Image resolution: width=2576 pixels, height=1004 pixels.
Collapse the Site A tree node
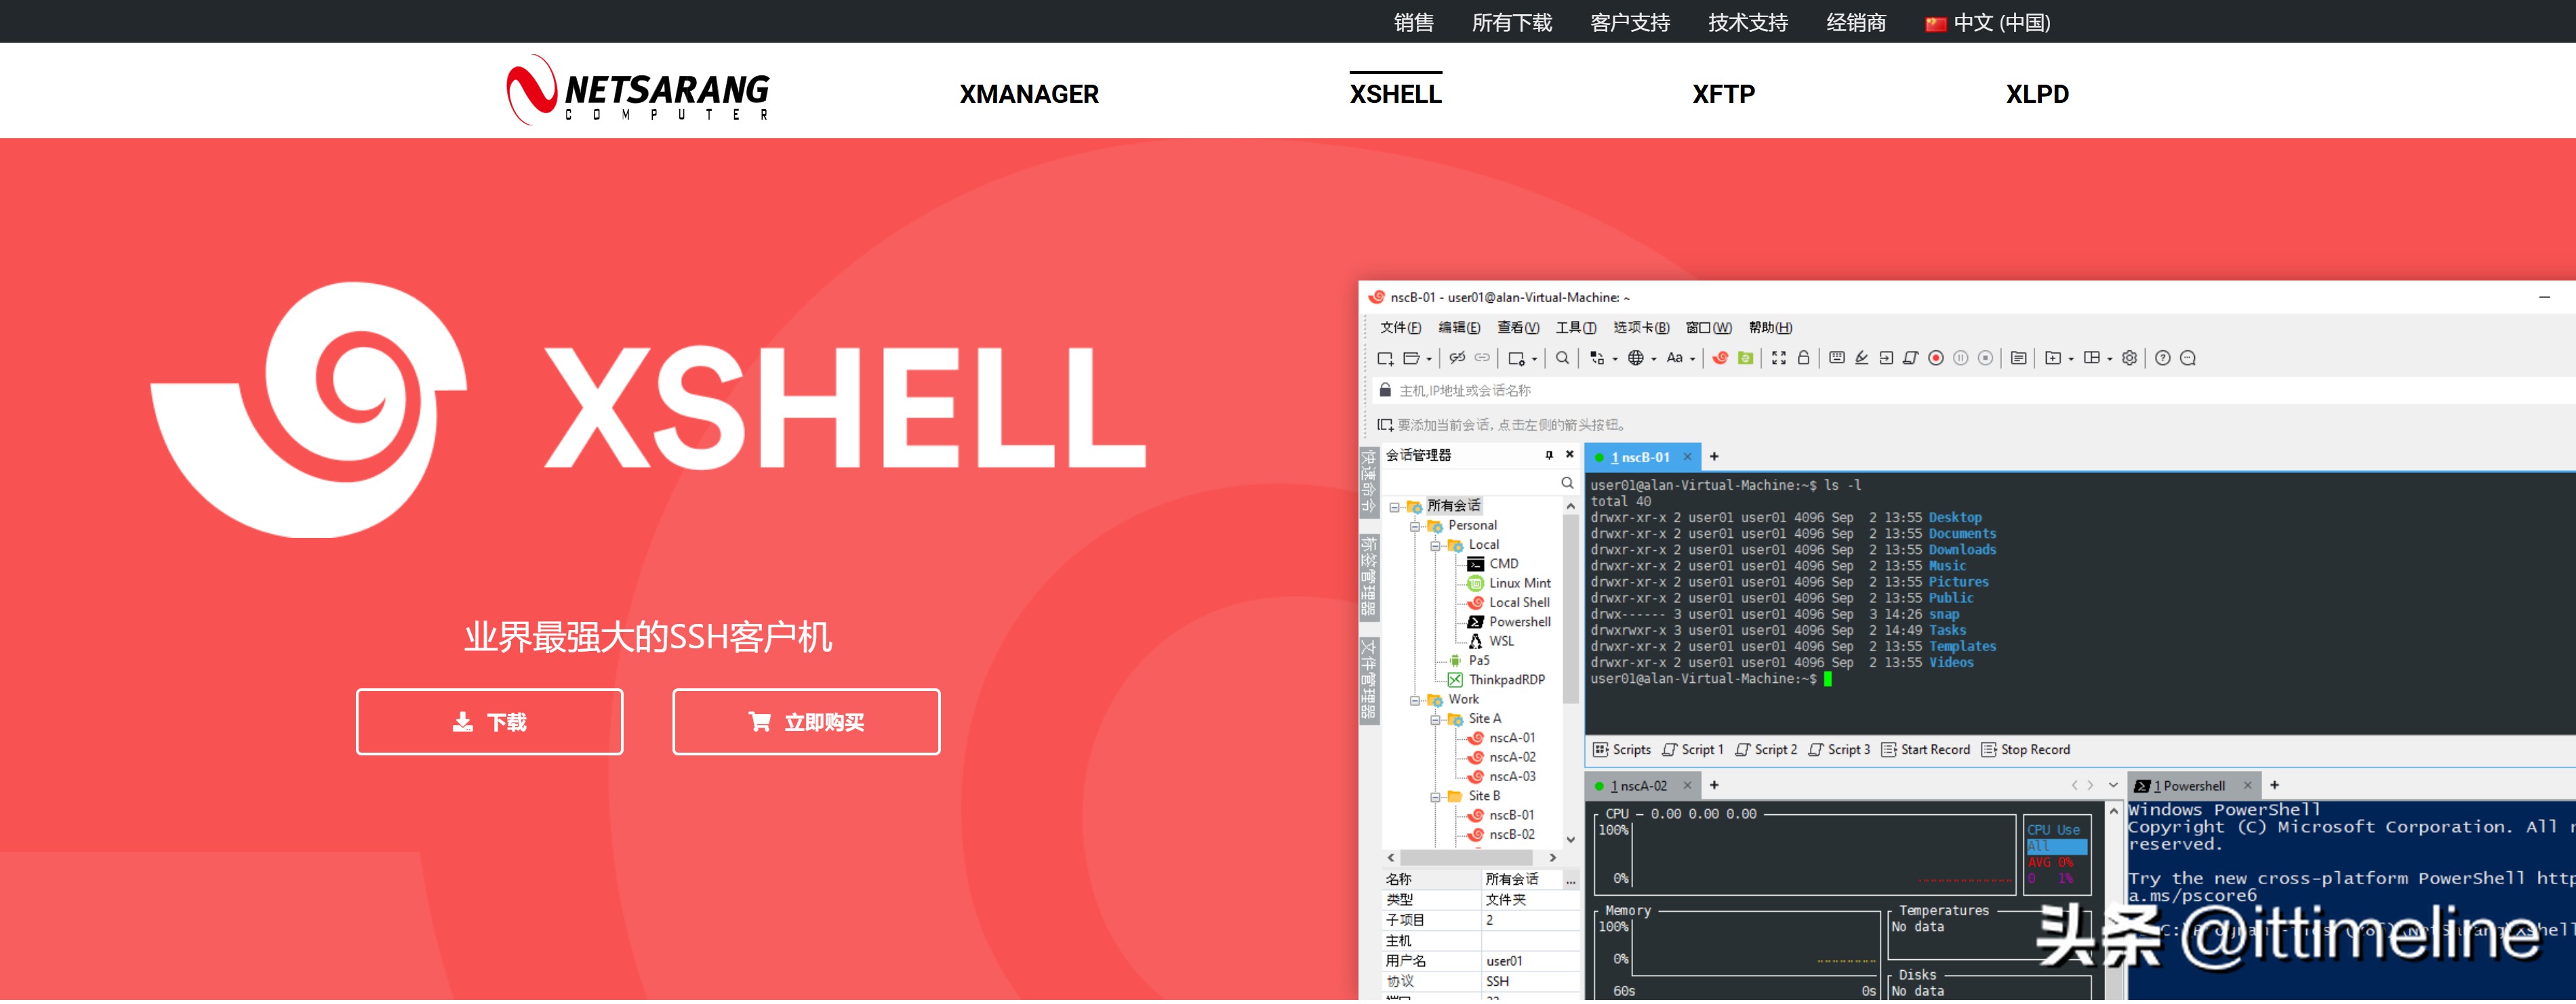1435,720
